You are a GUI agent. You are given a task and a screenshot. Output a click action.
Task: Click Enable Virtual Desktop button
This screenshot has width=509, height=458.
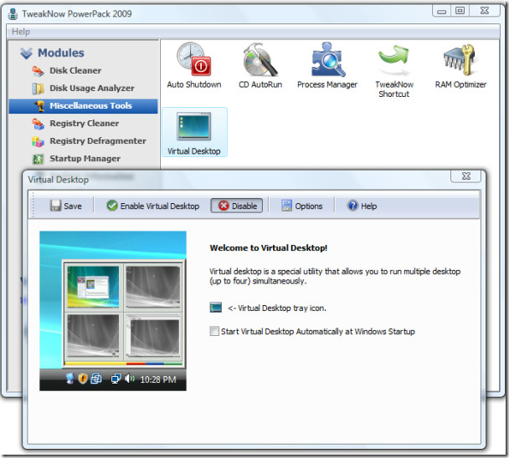153,206
